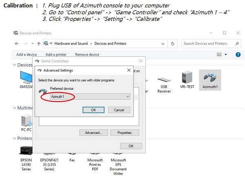Click the blue Help question mark icon
Screen dimensions: 245x176
238,54
